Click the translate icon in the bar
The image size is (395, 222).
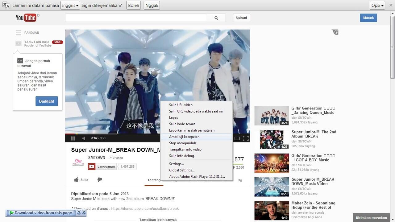[x=6, y=5]
